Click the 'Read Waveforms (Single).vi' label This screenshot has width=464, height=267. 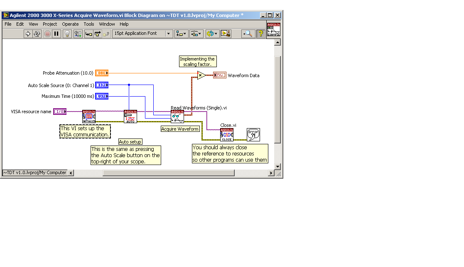coord(199,108)
